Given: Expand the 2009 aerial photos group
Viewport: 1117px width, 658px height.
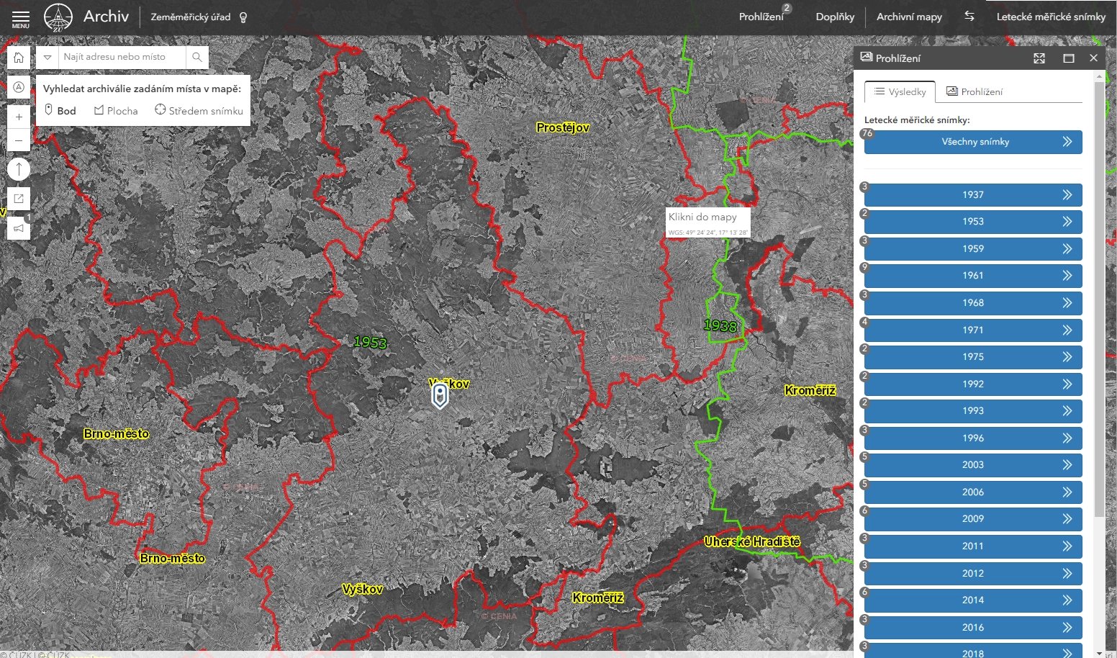Looking at the screenshot, I should (973, 519).
